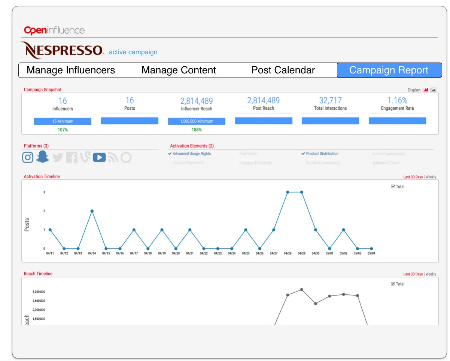Toggle Total checkbox in Reach Timeline

tap(393, 284)
